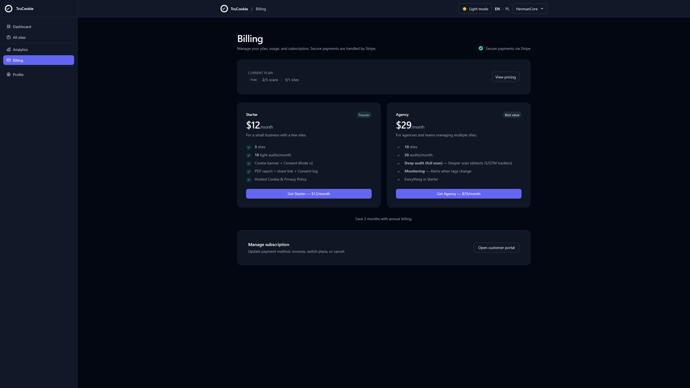690x388 pixels.
Task: Click the All sites bag icon
Action: pyautogui.click(x=8, y=37)
